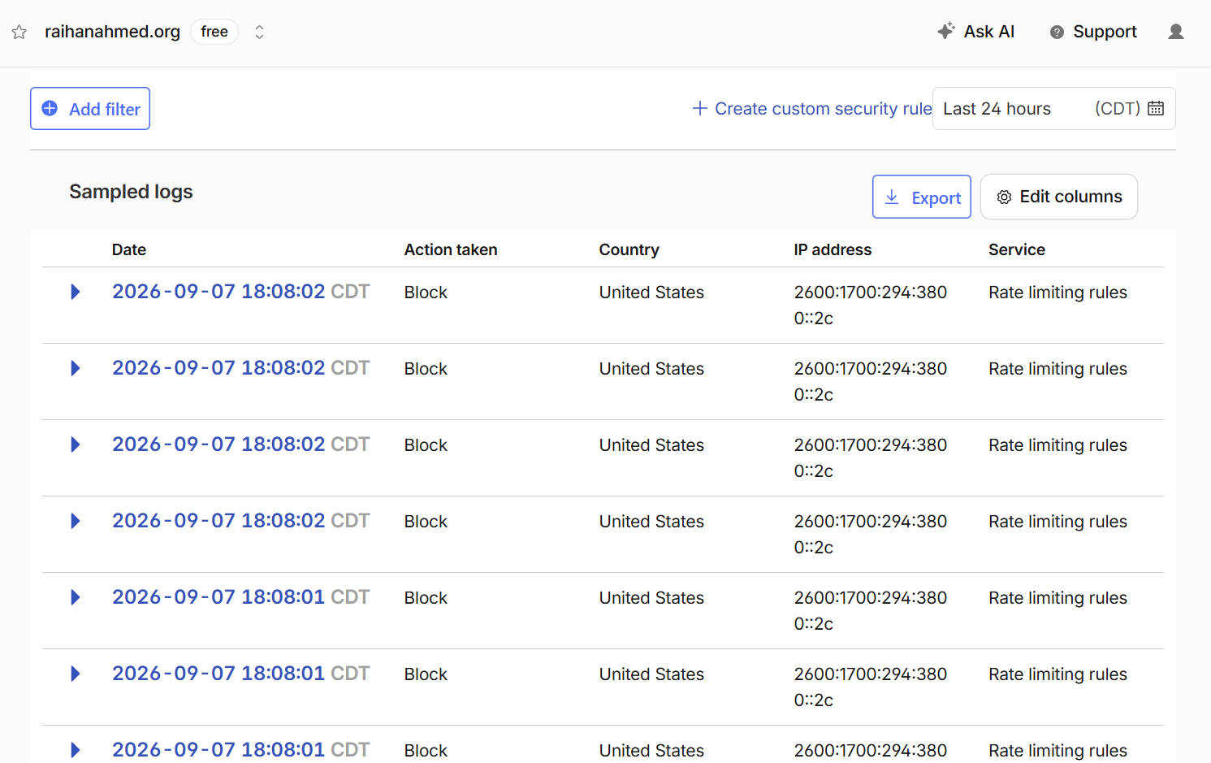Expand the first 18:08:02 log row
The width and height of the screenshot is (1211, 763).
tap(76, 292)
